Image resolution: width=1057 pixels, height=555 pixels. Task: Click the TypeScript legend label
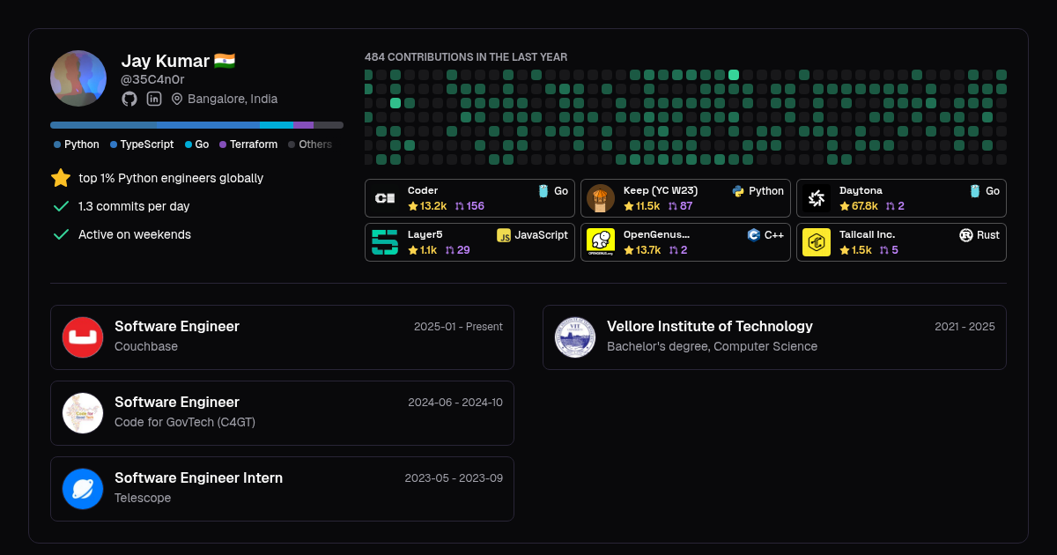147,144
